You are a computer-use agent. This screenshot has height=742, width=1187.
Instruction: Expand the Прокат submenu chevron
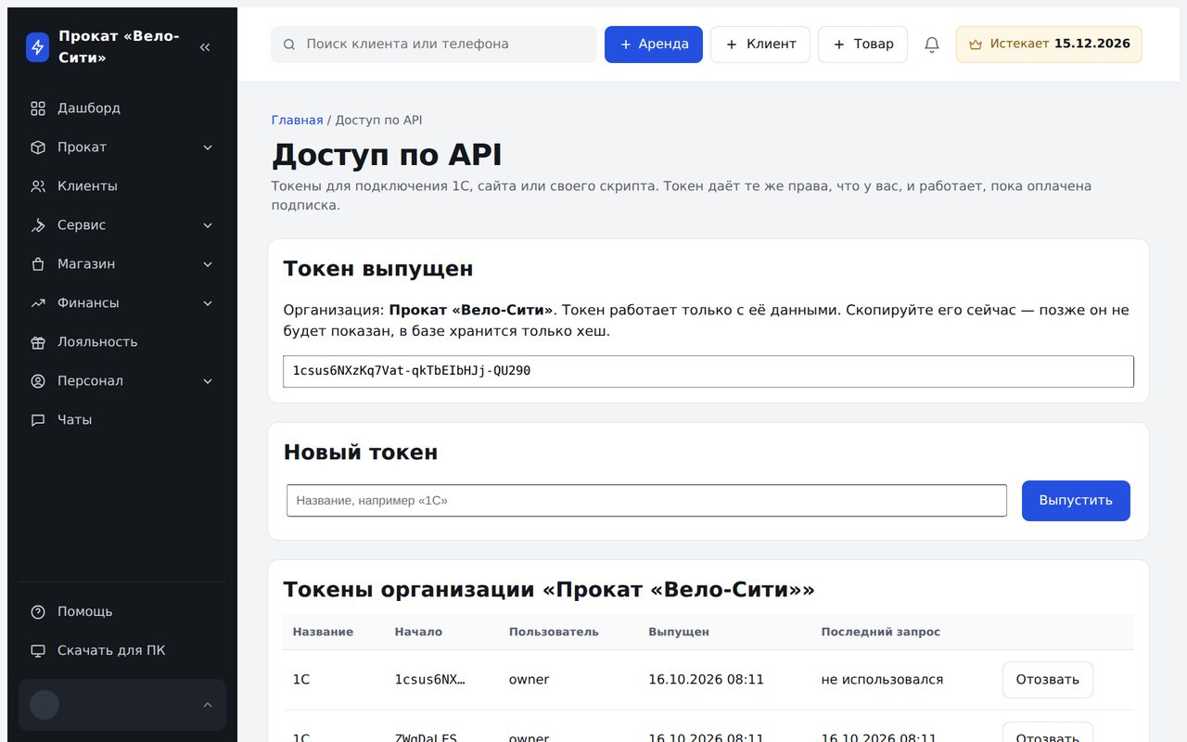pyautogui.click(x=208, y=147)
